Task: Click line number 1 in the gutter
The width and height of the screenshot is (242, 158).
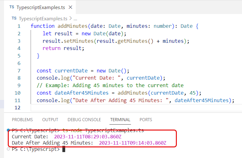Action: pyautogui.click(x=19, y=26)
